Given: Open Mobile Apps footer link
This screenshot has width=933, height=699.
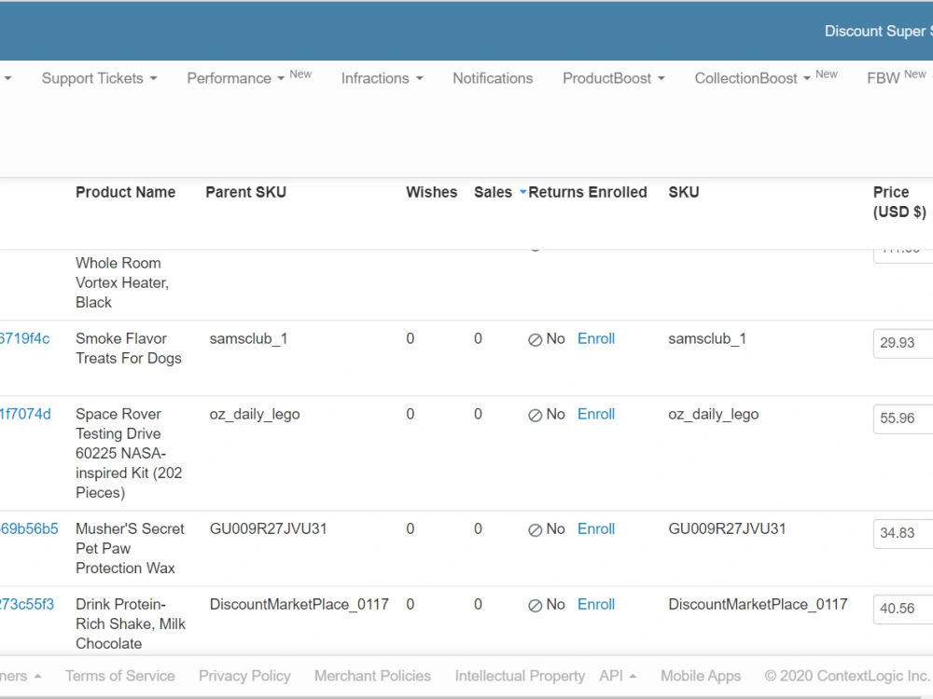Looking at the screenshot, I should [701, 677].
